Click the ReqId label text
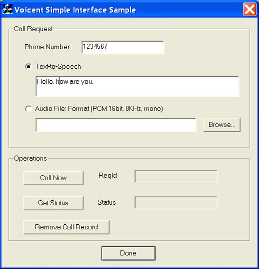259x269 pixels. (107, 176)
